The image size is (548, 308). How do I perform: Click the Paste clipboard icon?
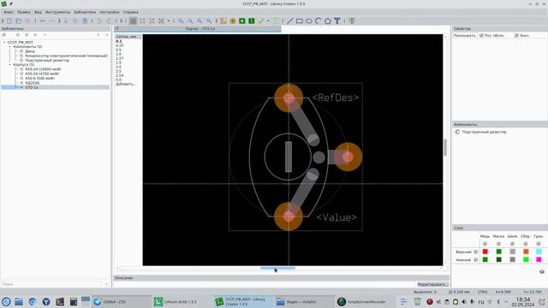coord(85,21)
